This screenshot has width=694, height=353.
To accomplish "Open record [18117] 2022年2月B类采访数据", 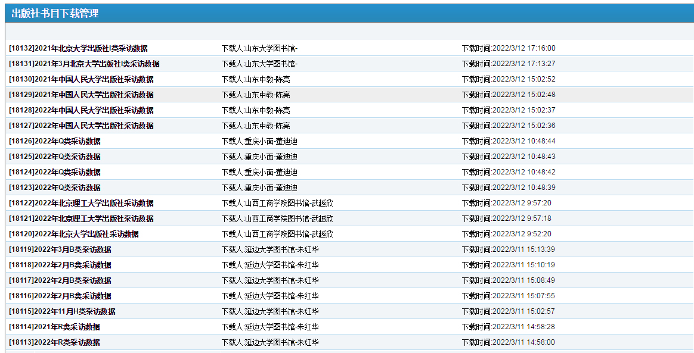I will click(x=60, y=280).
